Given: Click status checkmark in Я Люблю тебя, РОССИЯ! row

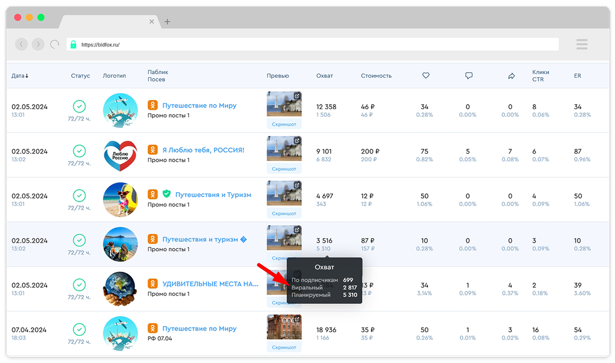Looking at the screenshot, I should pos(79,151).
